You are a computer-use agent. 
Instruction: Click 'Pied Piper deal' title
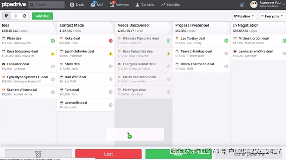click(x=134, y=90)
